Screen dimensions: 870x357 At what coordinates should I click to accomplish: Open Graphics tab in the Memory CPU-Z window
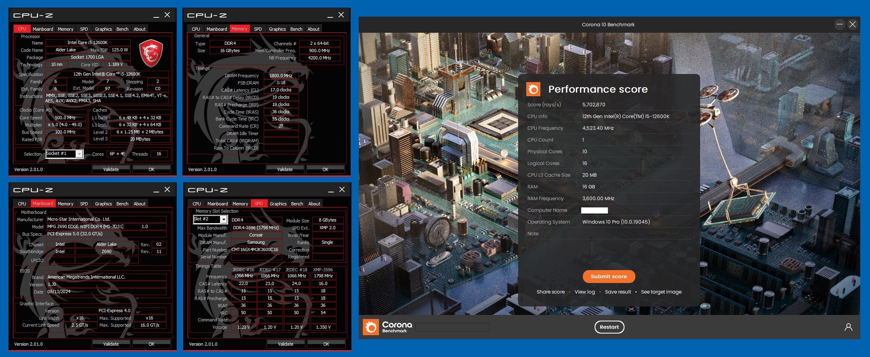[x=277, y=29]
